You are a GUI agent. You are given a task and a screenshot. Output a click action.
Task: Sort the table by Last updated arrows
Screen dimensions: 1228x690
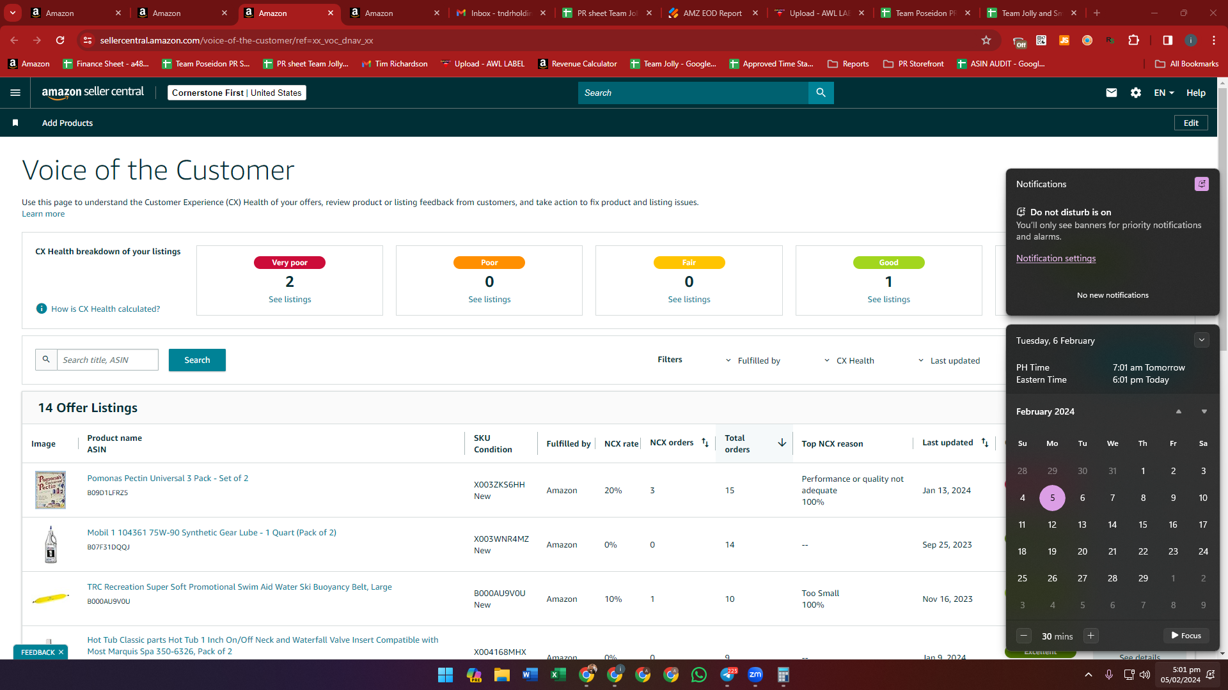click(985, 442)
